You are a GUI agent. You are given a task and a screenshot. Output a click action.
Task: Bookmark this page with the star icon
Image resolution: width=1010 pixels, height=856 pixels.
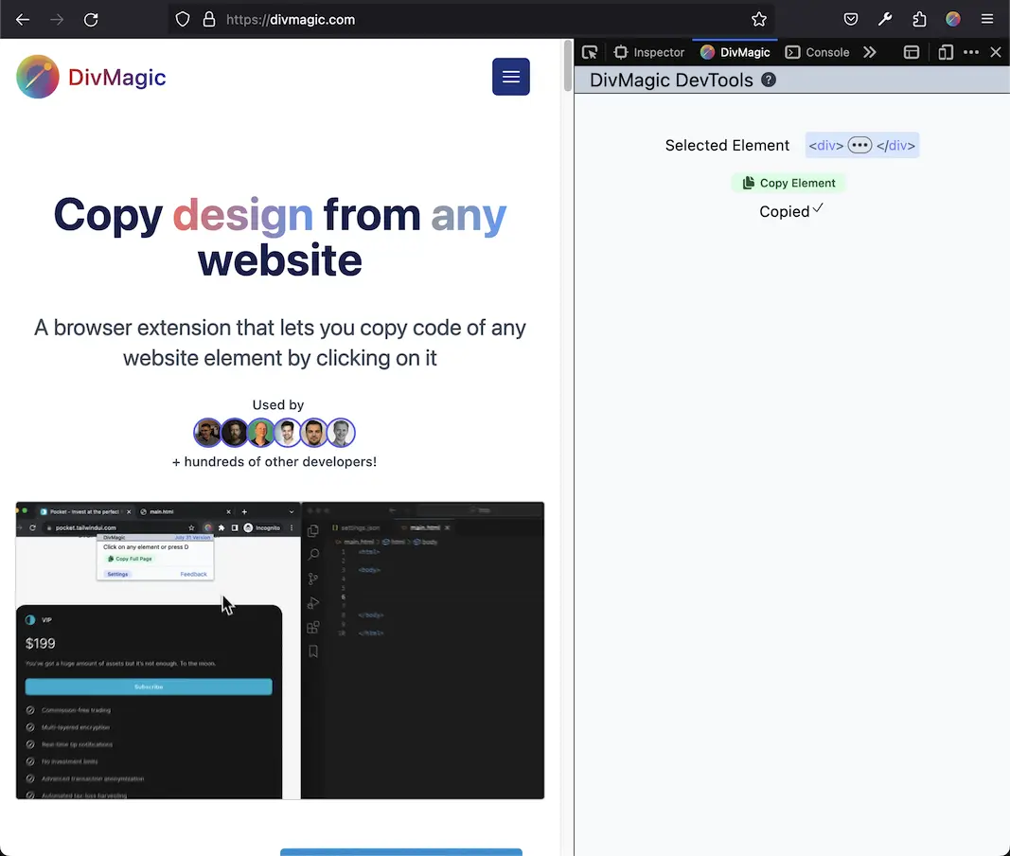(x=759, y=19)
